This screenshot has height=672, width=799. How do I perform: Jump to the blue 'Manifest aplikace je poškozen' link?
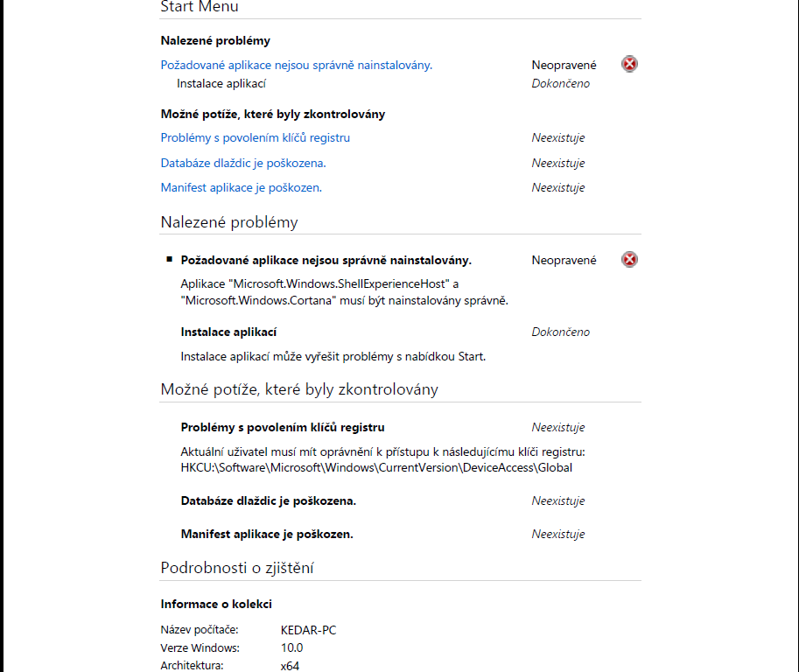pyautogui.click(x=241, y=187)
